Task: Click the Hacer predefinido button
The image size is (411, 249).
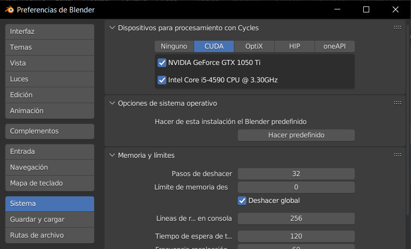Action: (296, 135)
